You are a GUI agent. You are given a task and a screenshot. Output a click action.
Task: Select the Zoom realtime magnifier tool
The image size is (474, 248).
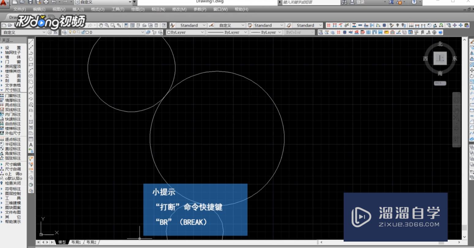click(x=107, y=25)
